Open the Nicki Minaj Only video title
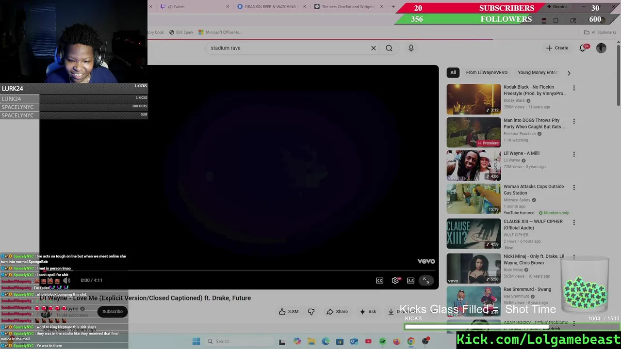This screenshot has width=621, height=349. coord(534,259)
